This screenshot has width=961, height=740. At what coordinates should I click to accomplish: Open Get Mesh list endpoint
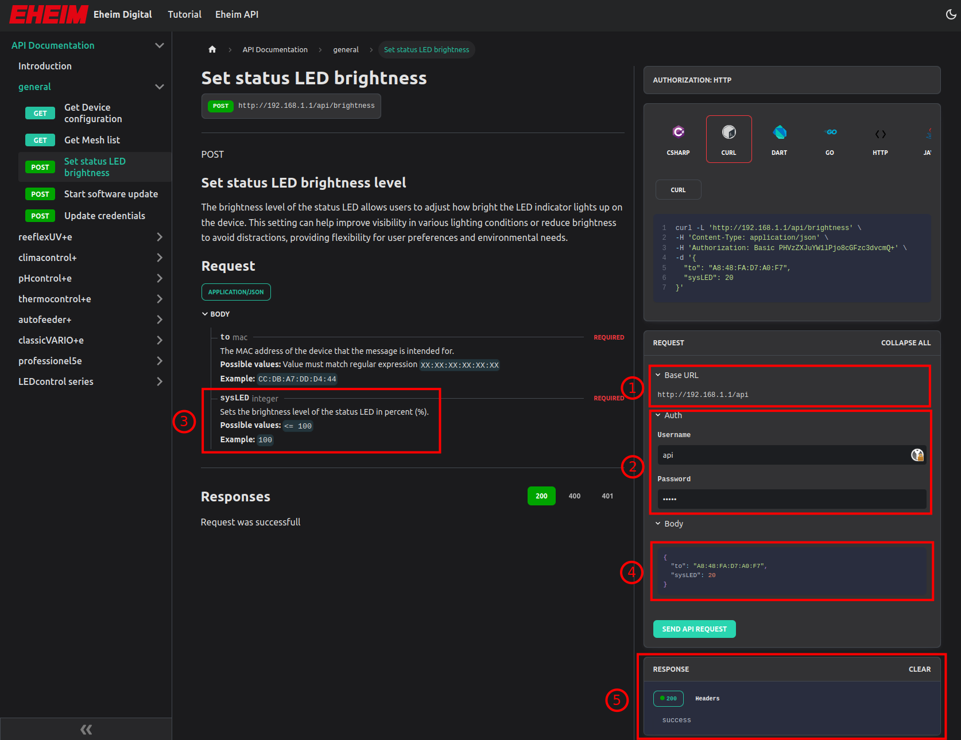pyautogui.click(x=92, y=140)
